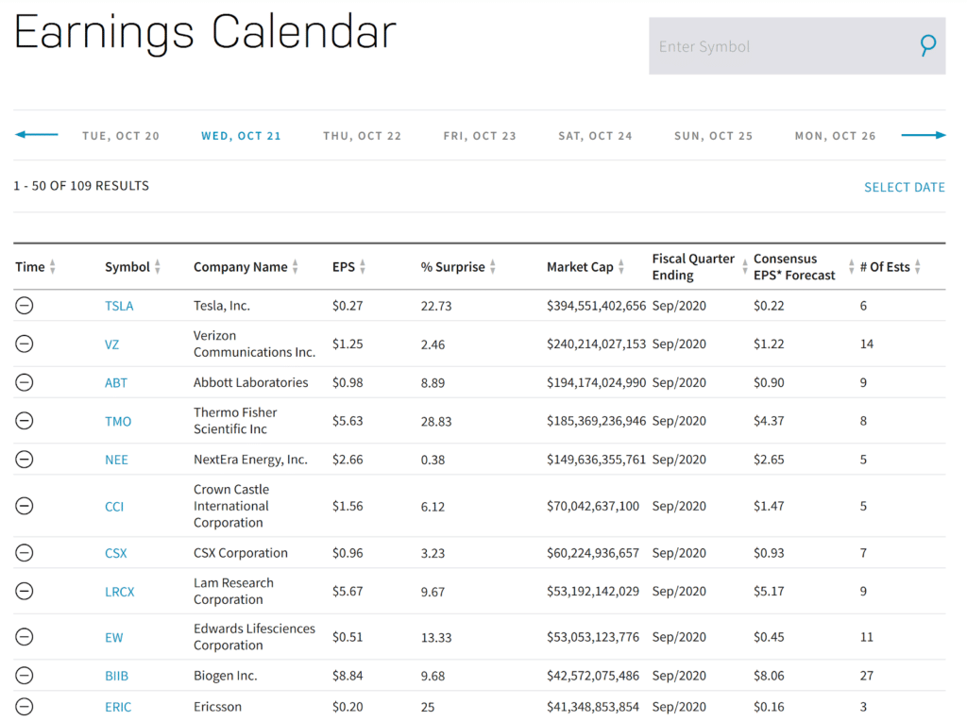Select the Tue, Oct 20 date tab

(x=121, y=136)
